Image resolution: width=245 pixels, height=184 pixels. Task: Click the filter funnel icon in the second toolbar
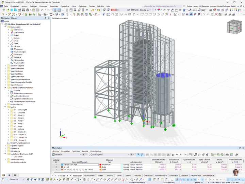(x=103, y=14)
